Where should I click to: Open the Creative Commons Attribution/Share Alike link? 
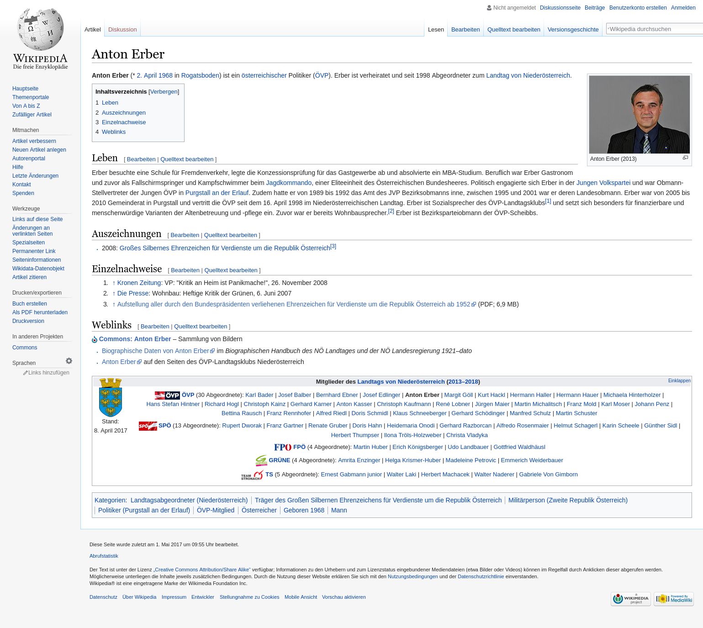[202, 570]
